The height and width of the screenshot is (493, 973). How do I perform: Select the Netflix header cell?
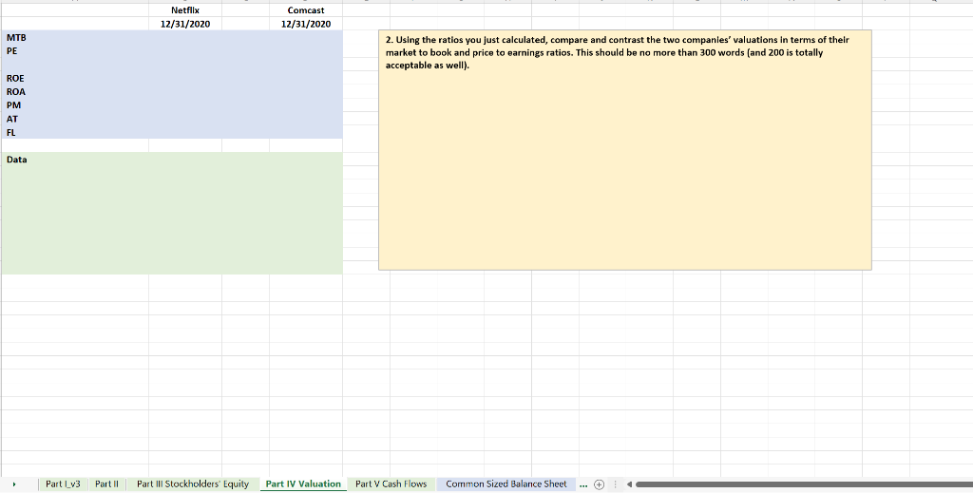tap(185, 10)
